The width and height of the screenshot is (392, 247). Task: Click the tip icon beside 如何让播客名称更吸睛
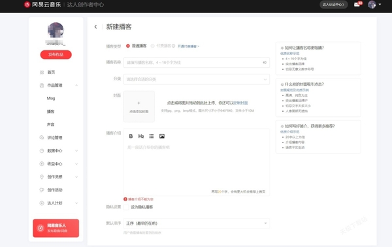point(282,48)
